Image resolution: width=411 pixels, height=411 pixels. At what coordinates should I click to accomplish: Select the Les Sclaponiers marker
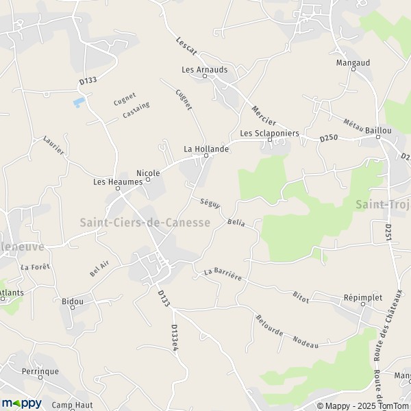(x=269, y=140)
